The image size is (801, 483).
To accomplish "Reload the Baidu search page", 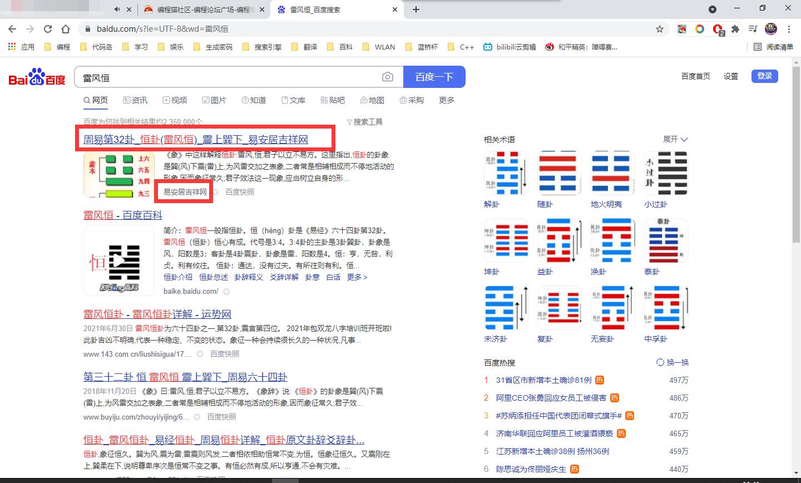I will [x=48, y=29].
